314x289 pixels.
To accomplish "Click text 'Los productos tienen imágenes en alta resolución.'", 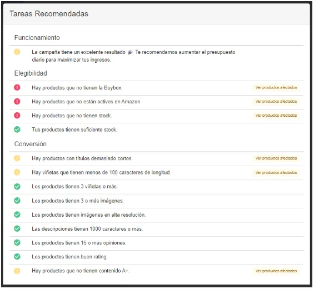I will (x=89, y=215).
